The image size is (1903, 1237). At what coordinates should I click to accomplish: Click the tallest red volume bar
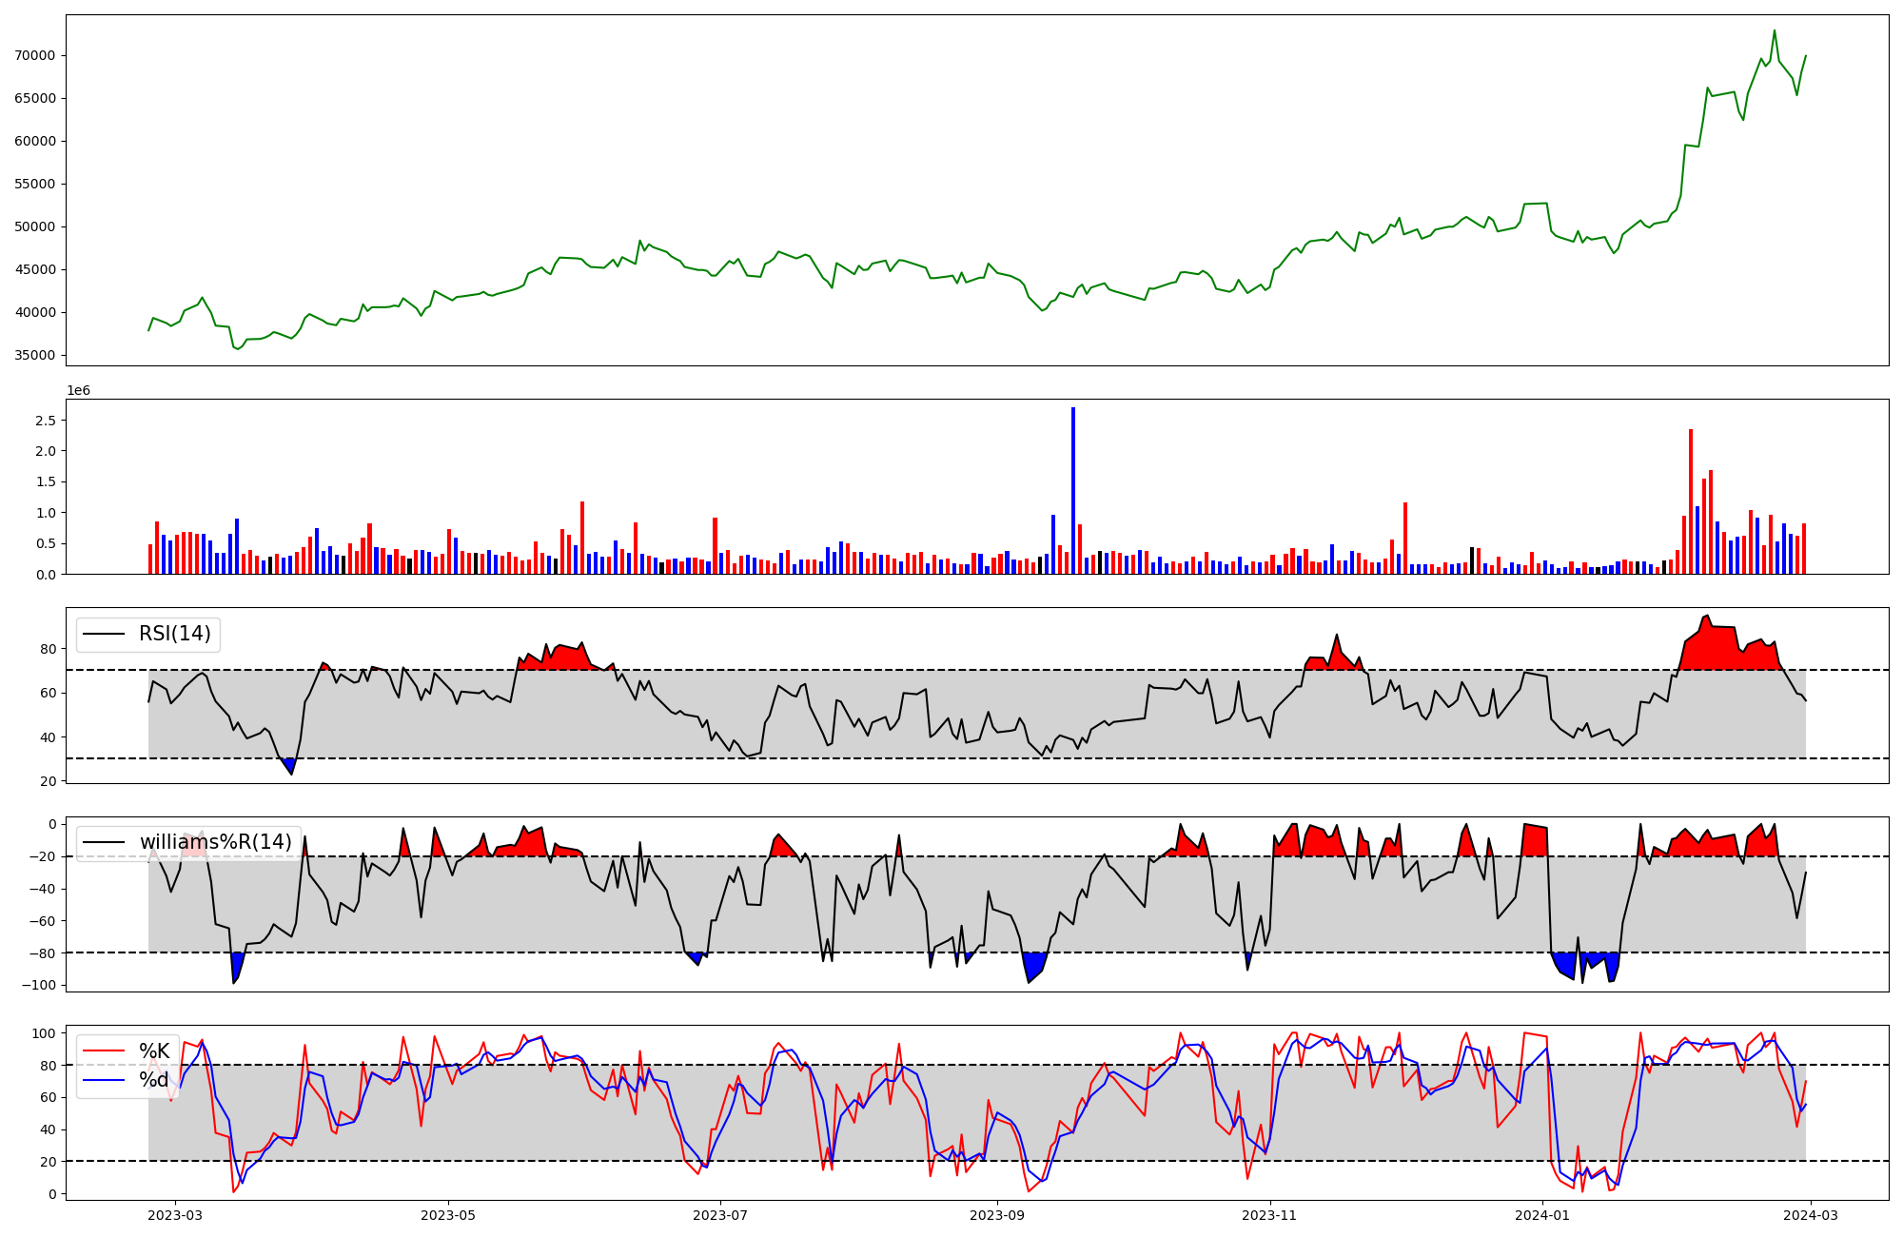[1691, 501]
